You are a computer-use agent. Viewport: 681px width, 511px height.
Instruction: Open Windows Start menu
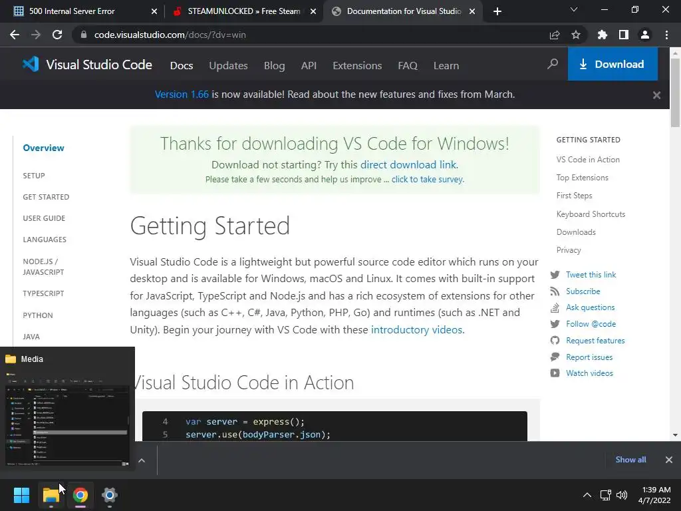[21, 495]
